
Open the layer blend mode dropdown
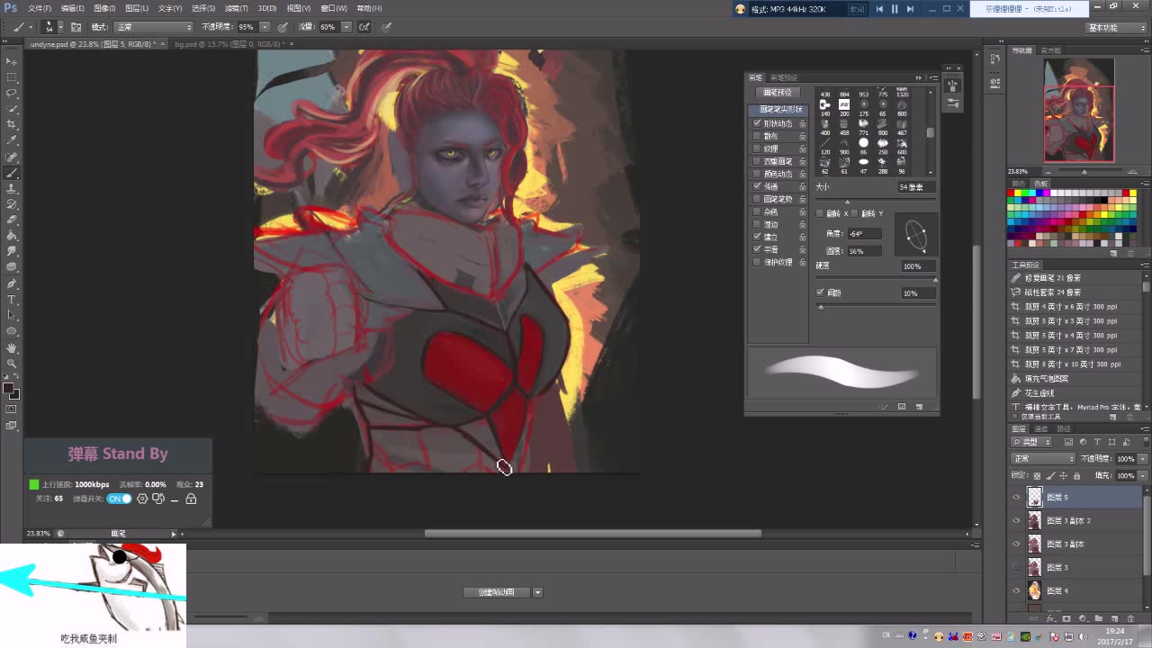coord(1043,459)
